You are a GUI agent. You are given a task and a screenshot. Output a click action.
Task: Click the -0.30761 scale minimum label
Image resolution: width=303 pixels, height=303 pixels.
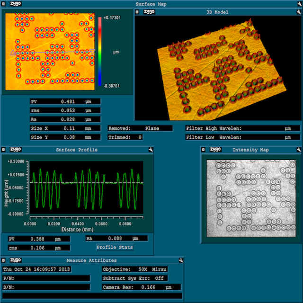(112, 86)
